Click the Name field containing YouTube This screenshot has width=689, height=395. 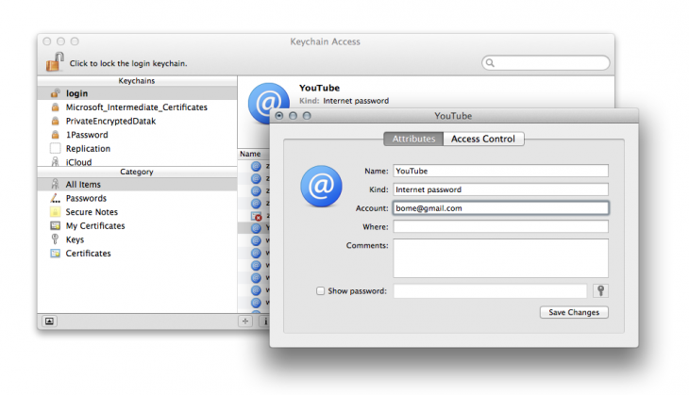point(500,171)
